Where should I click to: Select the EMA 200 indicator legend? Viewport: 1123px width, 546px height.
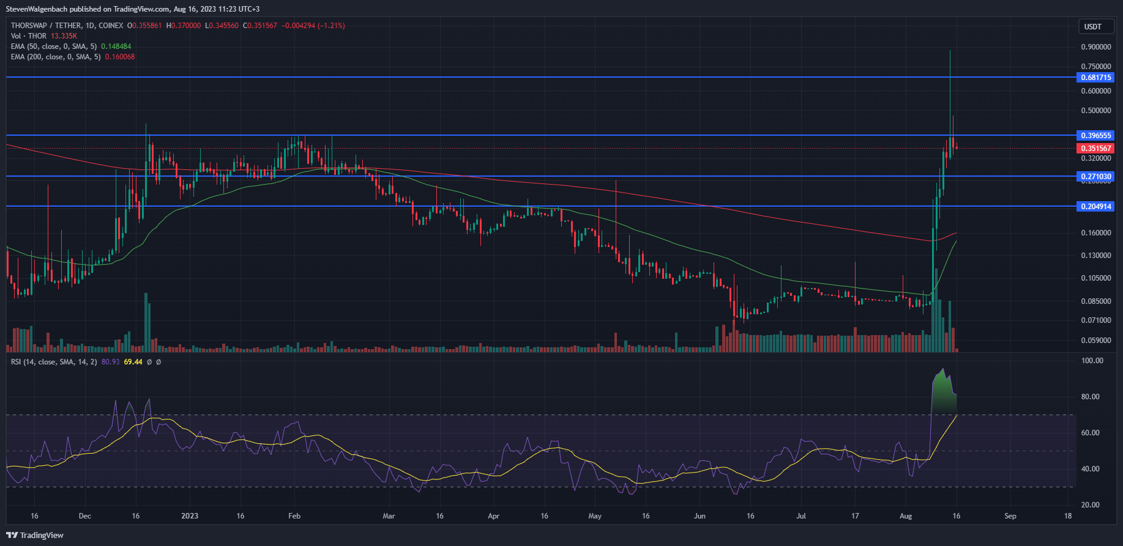coord(55,57)
